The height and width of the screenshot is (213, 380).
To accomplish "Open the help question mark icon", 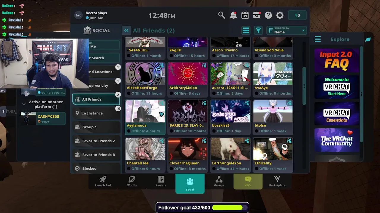I will [x=268, y=15].
